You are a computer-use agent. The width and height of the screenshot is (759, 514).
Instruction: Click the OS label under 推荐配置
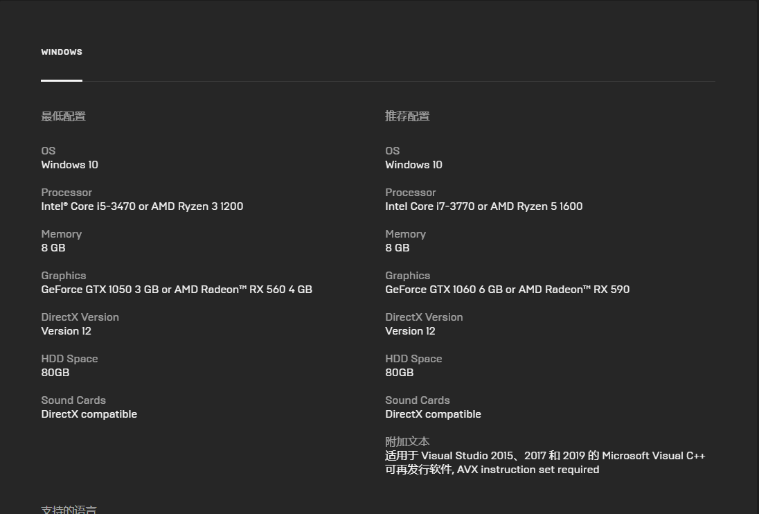coord(393,150)
